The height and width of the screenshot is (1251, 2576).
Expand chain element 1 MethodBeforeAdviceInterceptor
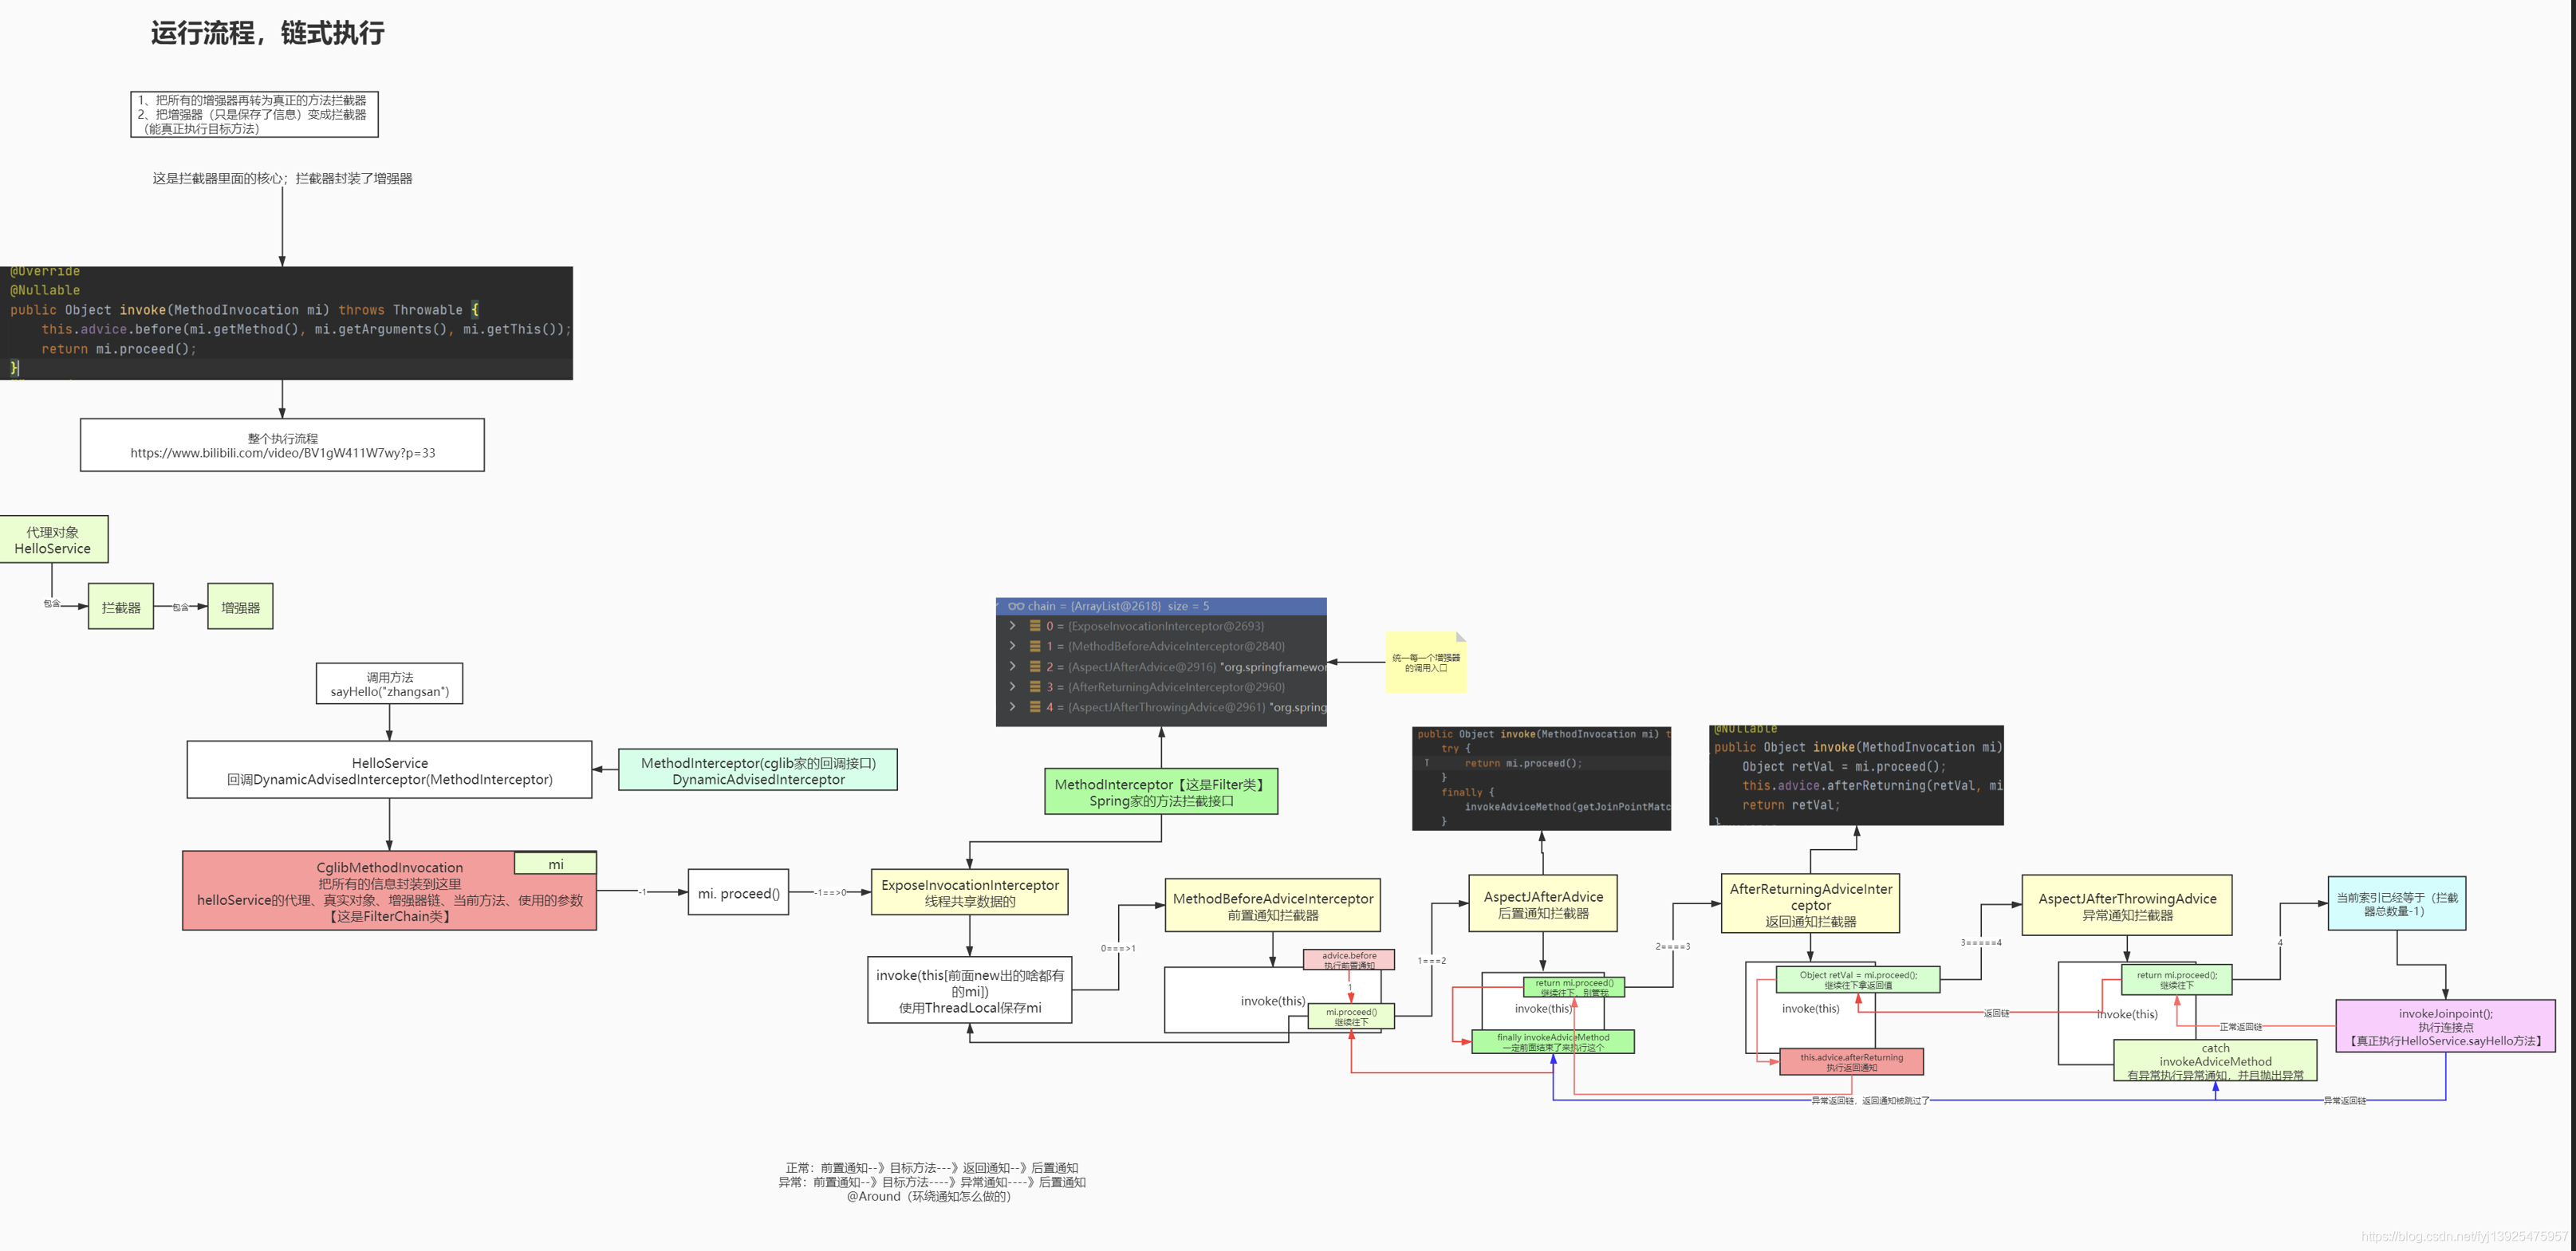pyautogui.click(x=1012, y=646)
